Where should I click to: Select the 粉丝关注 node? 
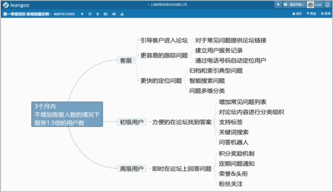(231, 184)
